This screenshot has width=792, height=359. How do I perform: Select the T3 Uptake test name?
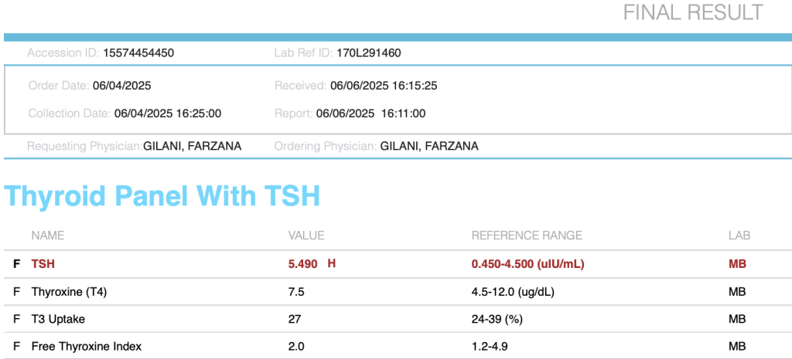(x=58, y=319)
